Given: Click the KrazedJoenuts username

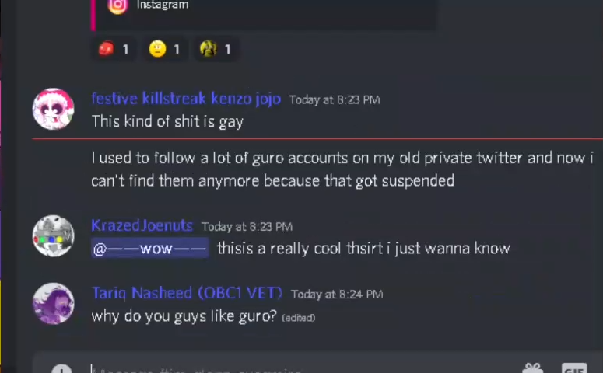Looking at the screenshot, I should [142, 225].
